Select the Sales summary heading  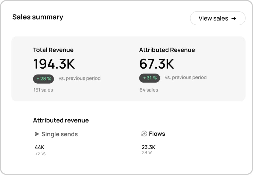pos(38,17)
